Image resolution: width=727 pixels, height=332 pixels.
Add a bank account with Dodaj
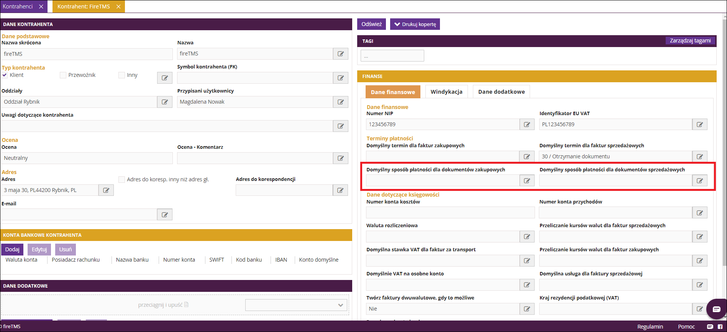tap(12, 249)
